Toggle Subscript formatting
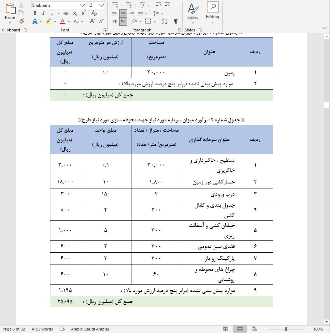This screenshot has height=333, width=330. 75,13
